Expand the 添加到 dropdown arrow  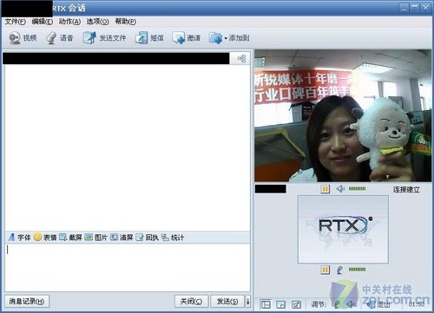tap(226, 38)
